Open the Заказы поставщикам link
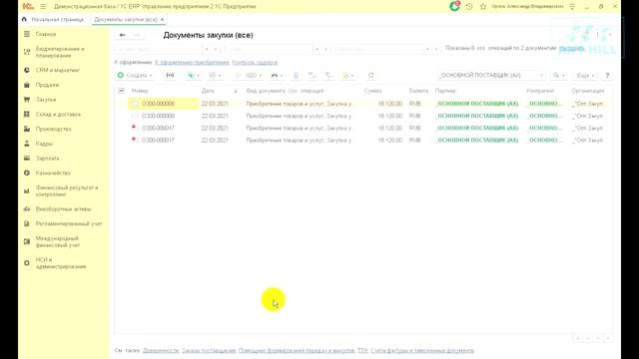Image resolution: width=639 pixels, height=359 pixels. point(209,350)
